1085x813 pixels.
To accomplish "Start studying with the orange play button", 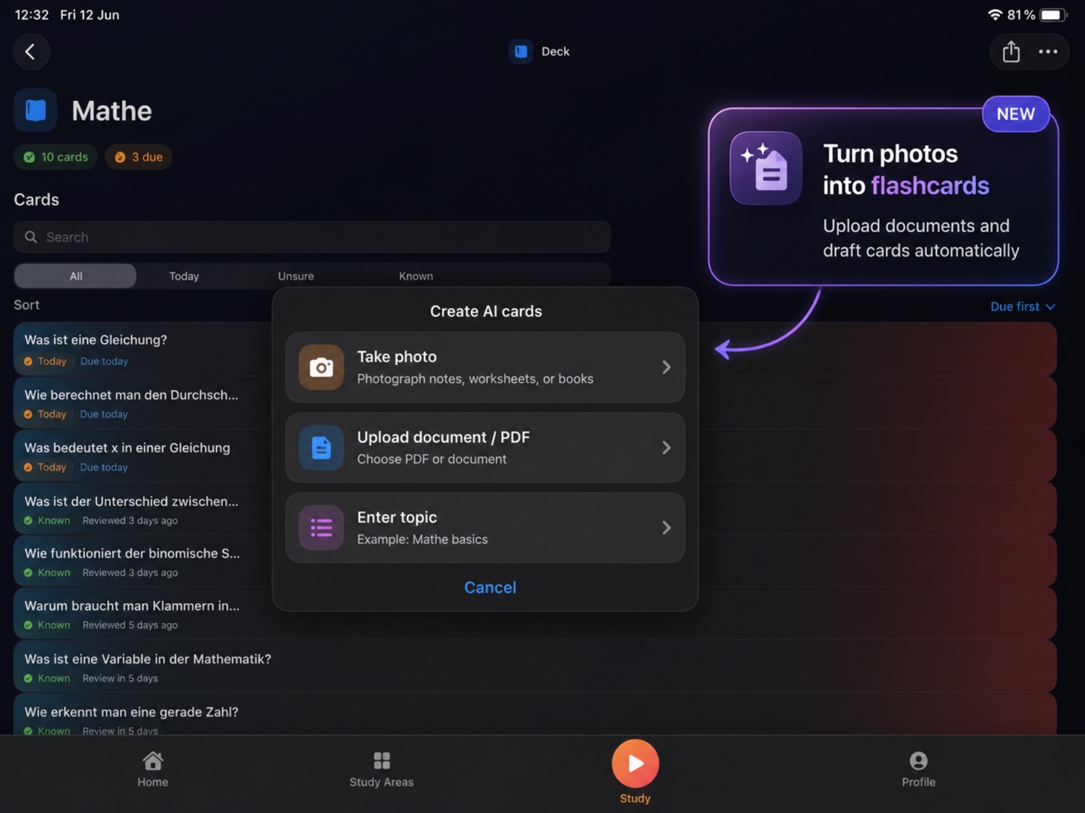I will [x=635, y=763].
